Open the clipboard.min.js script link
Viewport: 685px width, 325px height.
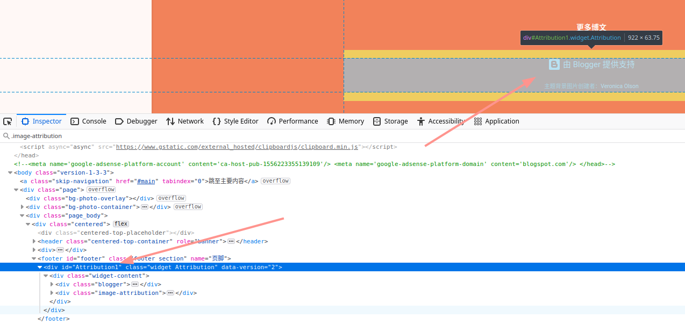click(x=237, y=147)
